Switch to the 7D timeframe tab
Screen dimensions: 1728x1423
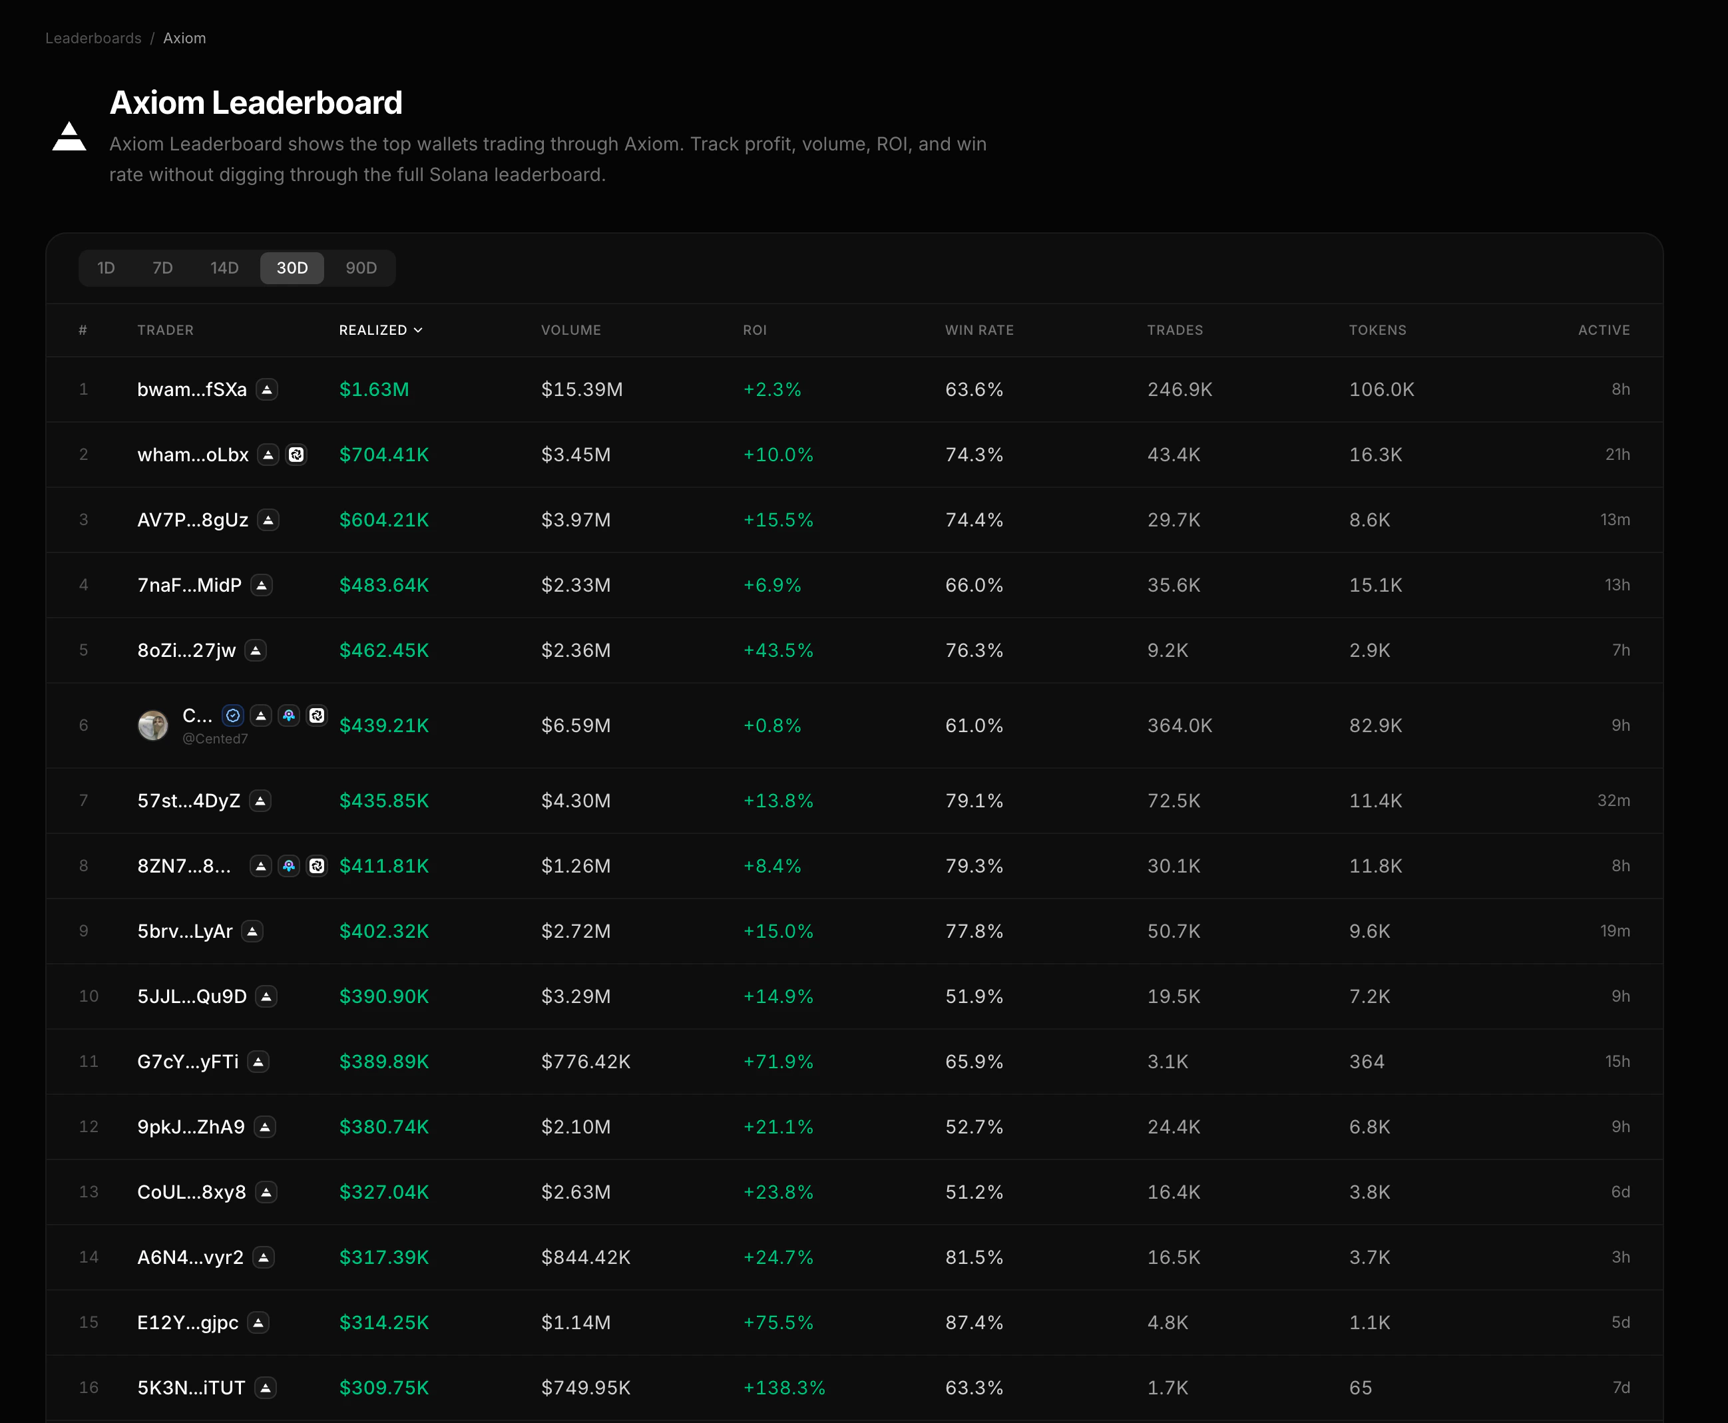162,268
